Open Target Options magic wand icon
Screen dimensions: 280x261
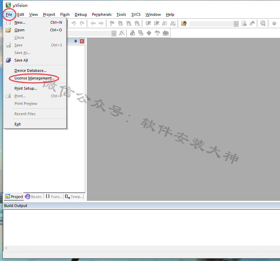(122, 33)
